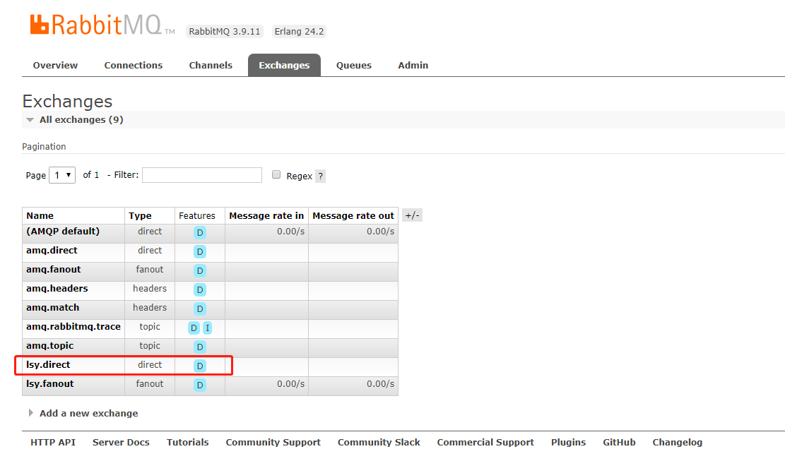
Task: Collapse the All exchanges section
Action: point(81,119)
